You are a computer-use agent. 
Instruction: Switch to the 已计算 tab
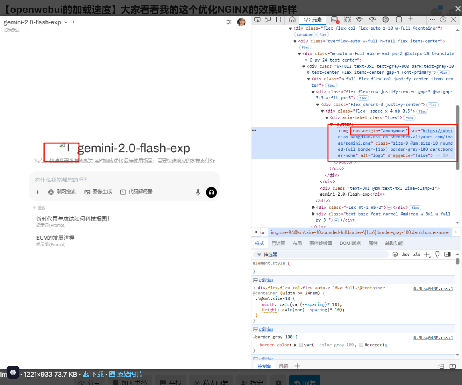(x=278, y=243)
